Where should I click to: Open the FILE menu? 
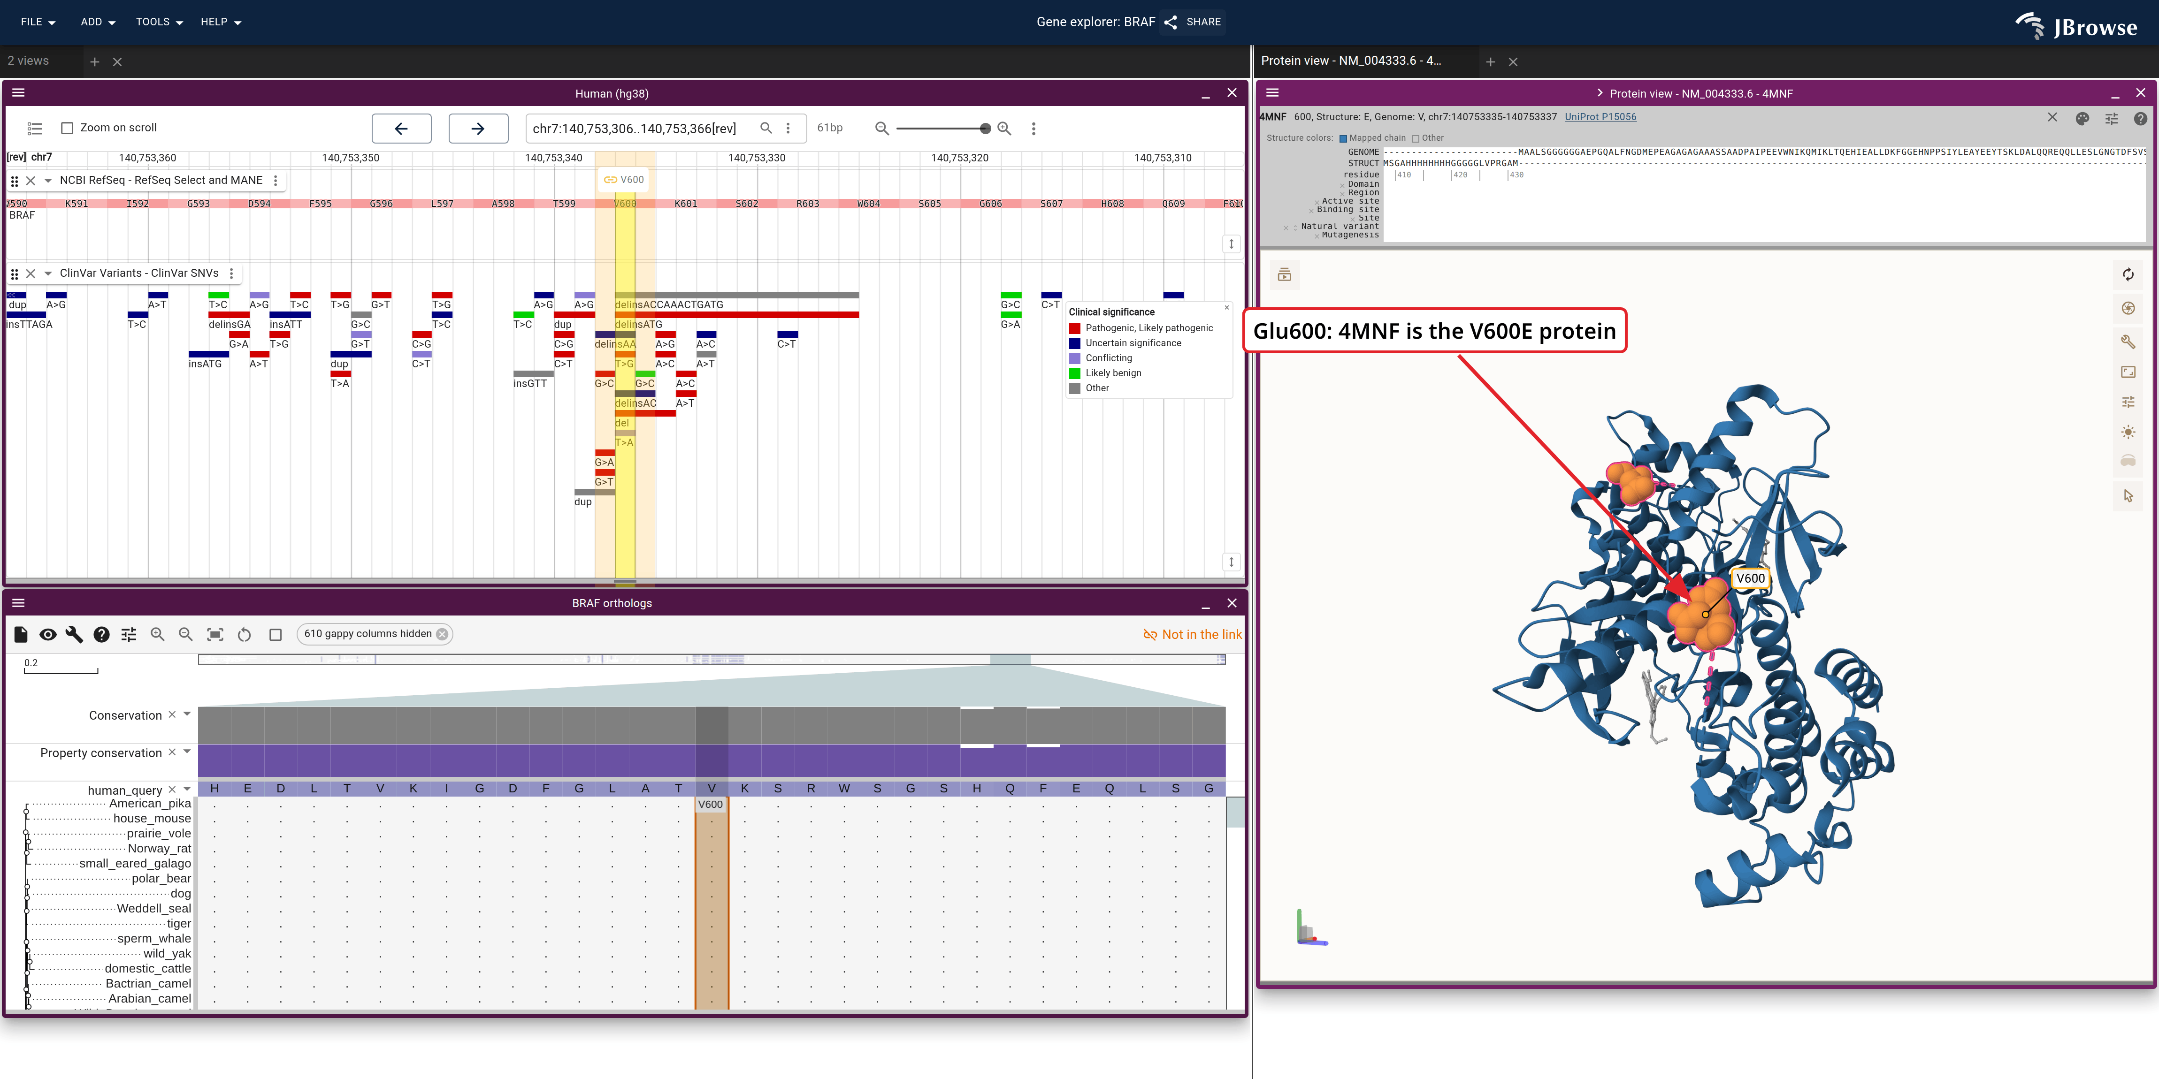(38, 22)
